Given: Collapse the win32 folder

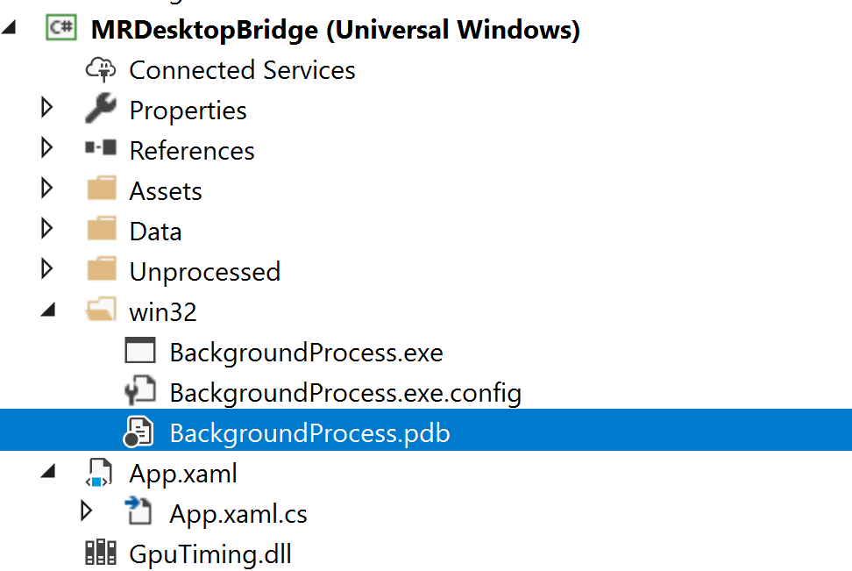Looking at the screenshot, I should coord(47,311).
